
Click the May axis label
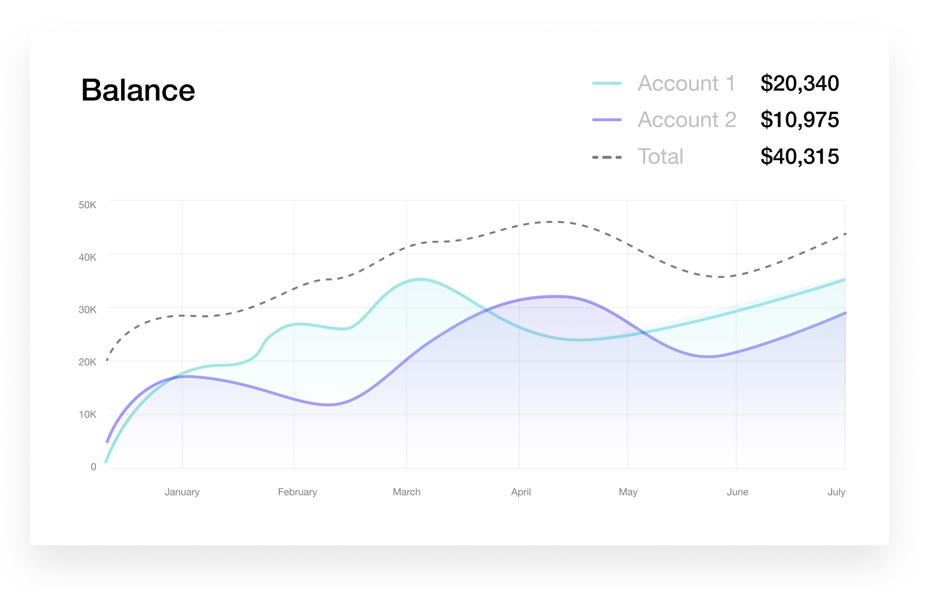pos(628,492)
